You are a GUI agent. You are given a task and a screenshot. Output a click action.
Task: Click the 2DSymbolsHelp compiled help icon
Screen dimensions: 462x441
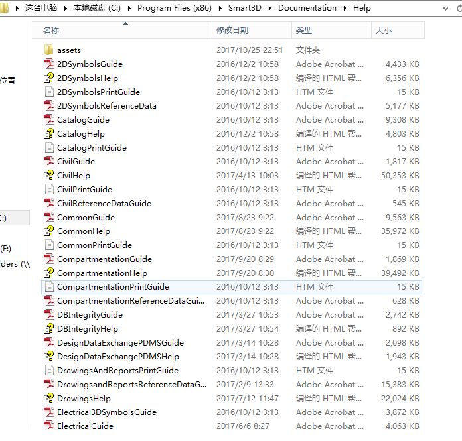49,78
